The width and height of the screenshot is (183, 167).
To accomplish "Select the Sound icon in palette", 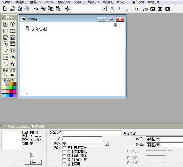I will 13,50.
